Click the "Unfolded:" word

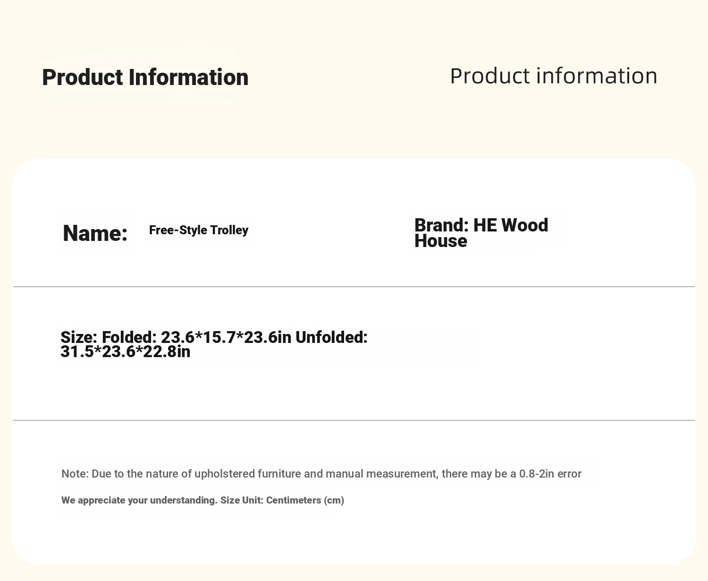pyautogui.click(x=331, y=337)
